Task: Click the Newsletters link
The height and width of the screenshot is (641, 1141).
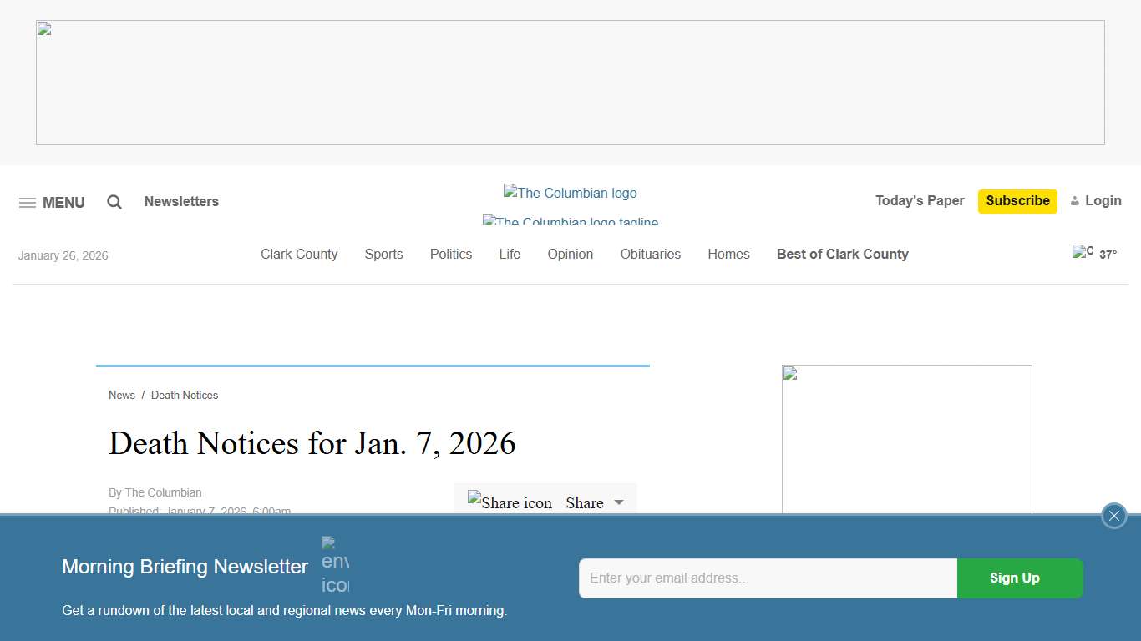Action: pyautogui.click(x=181, y=201)
